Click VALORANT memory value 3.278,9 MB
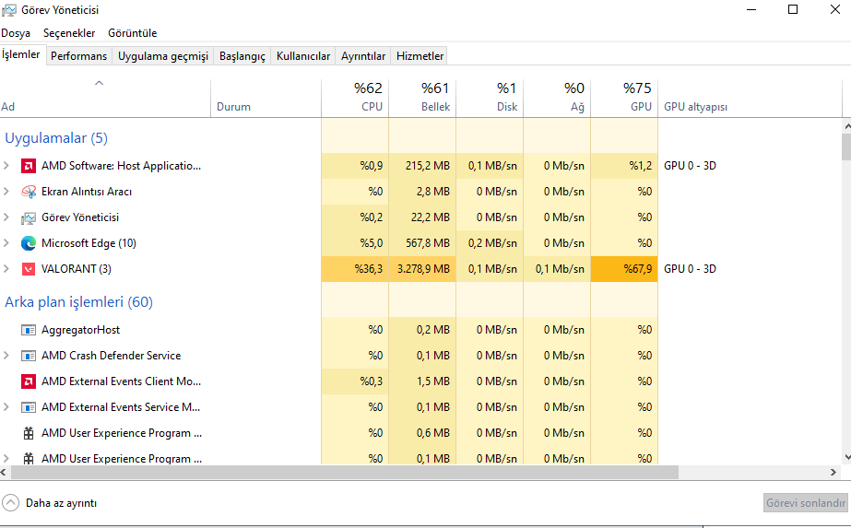 click(423, 269)
